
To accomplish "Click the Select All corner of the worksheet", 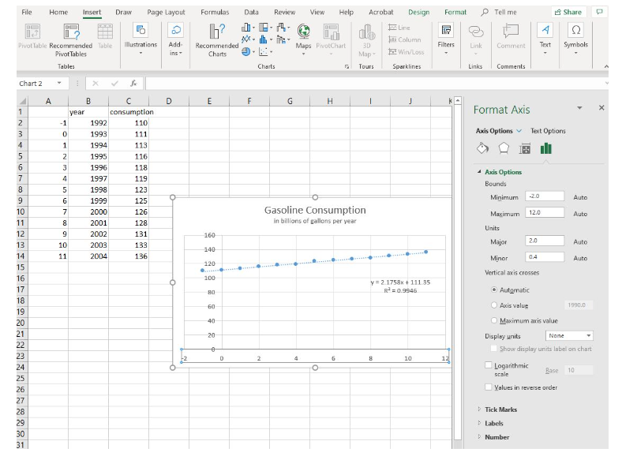I will point(22,101).
